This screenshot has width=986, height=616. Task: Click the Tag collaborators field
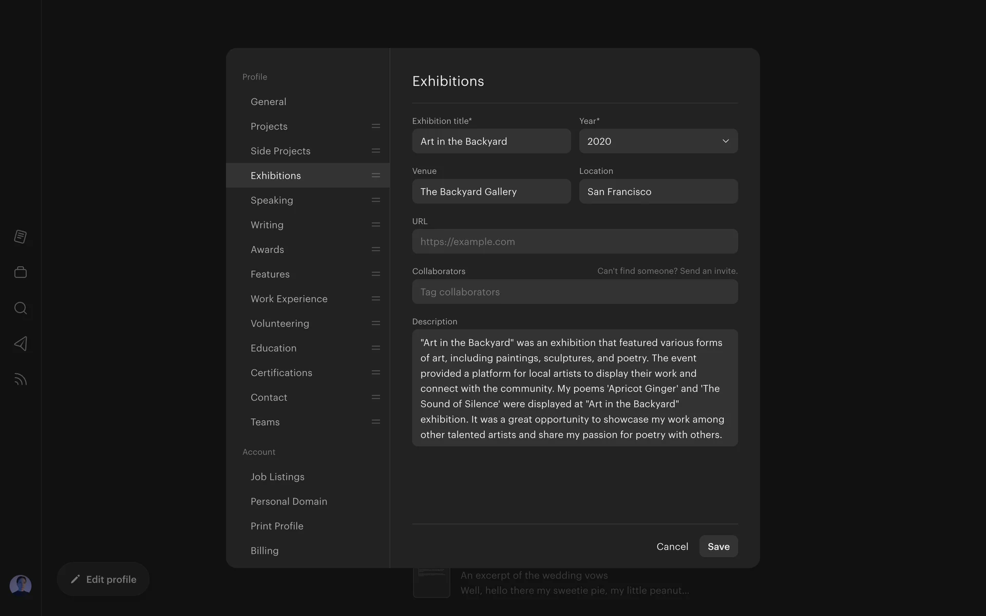[x=575, y=292]
